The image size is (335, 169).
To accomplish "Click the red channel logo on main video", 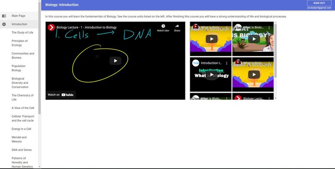I will click(x=51, y=27).
